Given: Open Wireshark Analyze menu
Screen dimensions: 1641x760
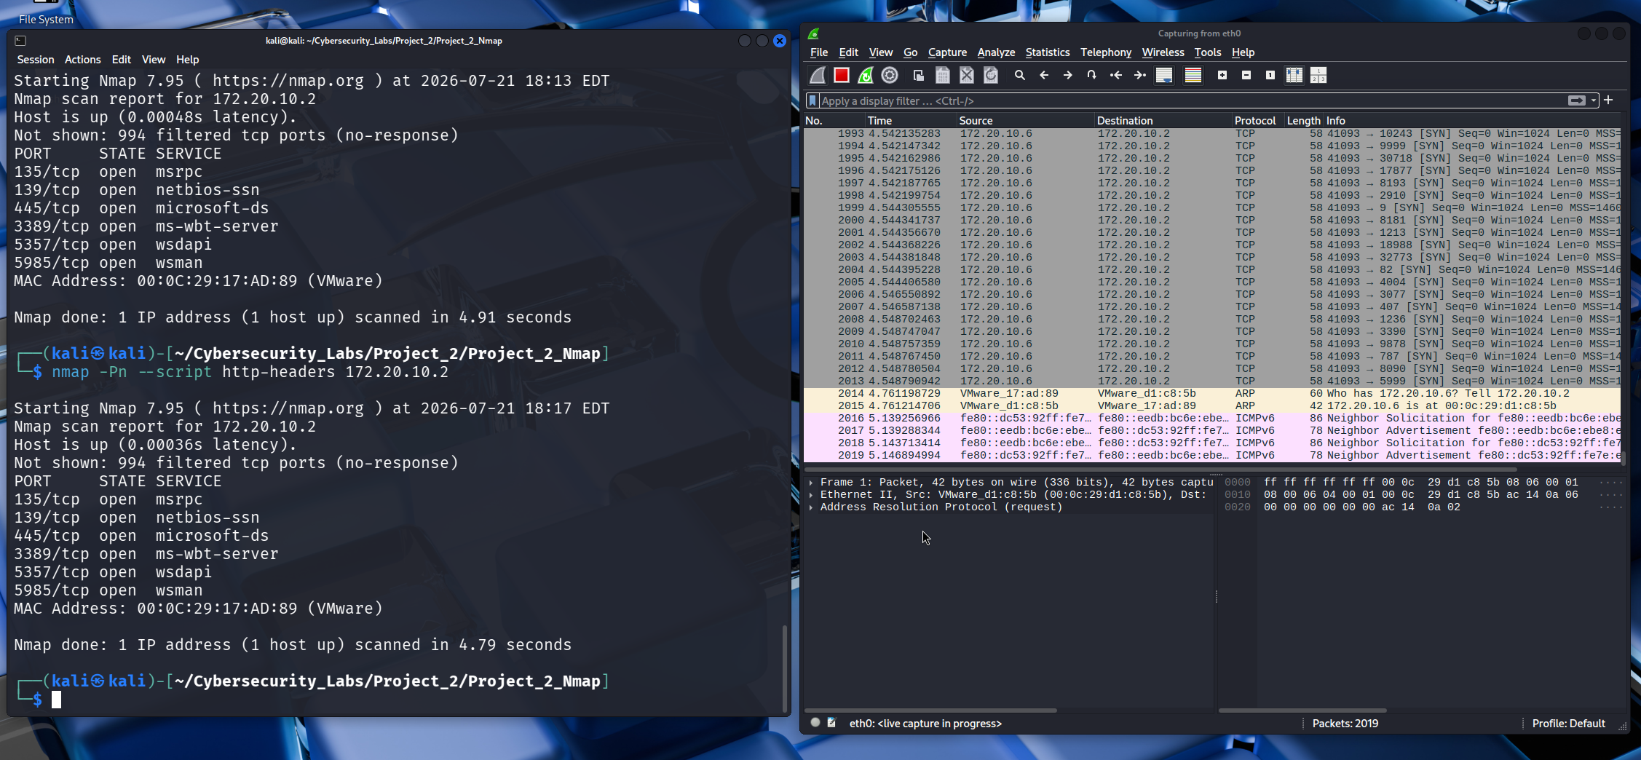Looking at the screenshot, I should (996, 52).
